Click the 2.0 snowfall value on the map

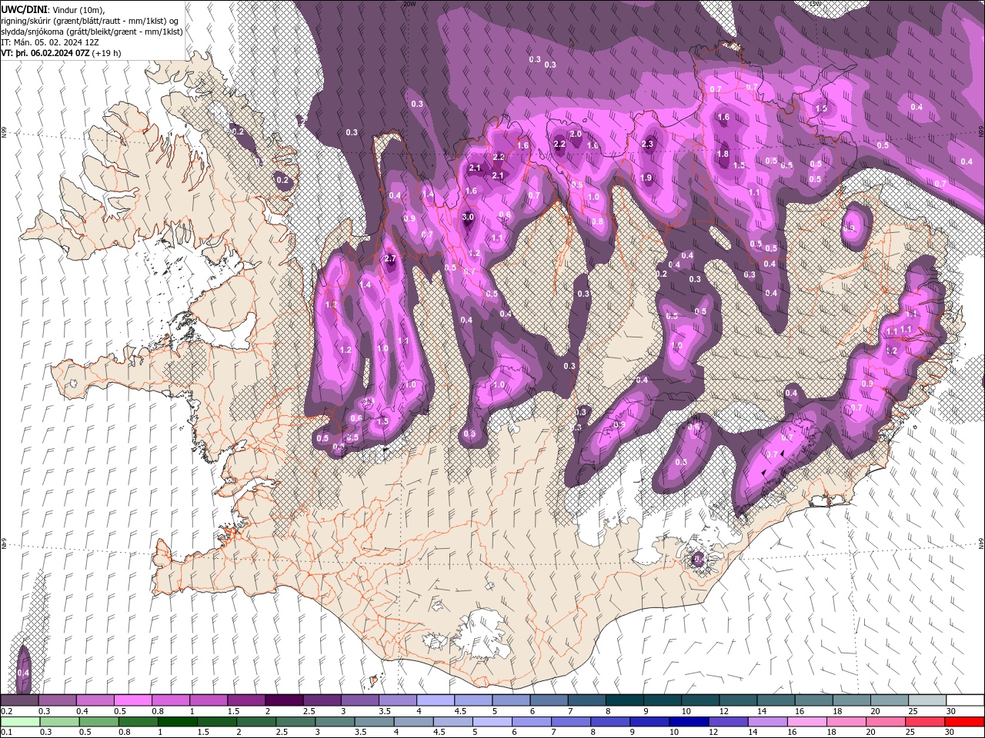tap(575, 134)
